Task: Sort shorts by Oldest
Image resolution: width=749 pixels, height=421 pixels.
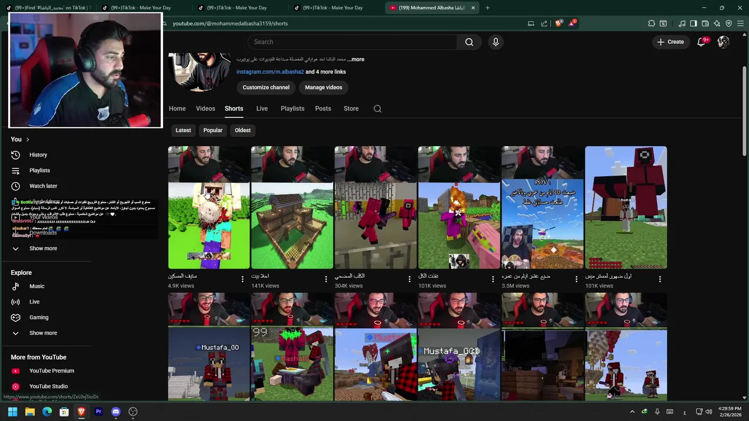Action: tap(243, 130)
